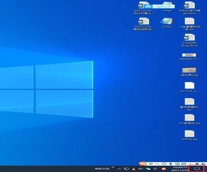
Task: Click the orange Sogou tray icon
Action: click(163, 169)
